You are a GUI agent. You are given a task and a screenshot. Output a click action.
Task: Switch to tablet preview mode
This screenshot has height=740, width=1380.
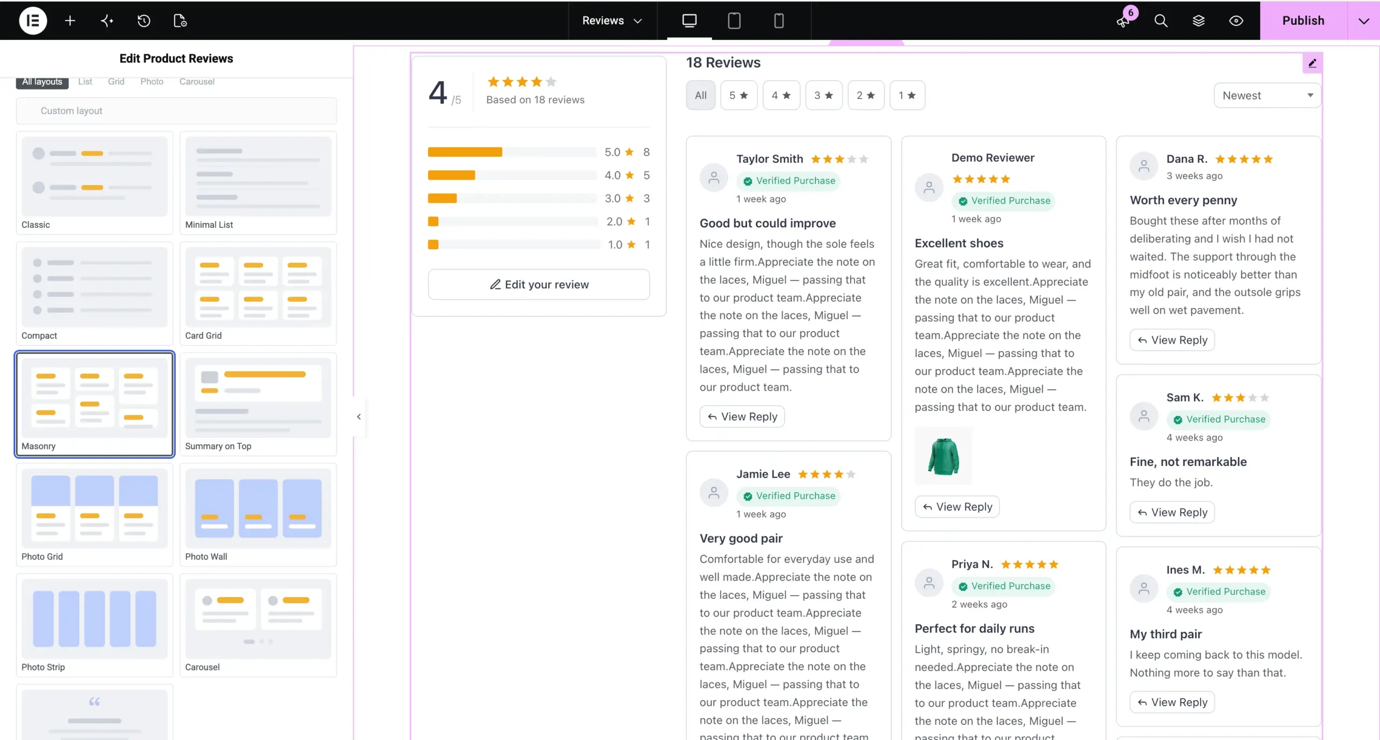734,20
